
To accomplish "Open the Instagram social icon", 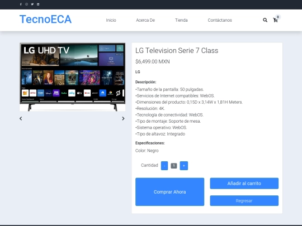I will coord(27,4).
